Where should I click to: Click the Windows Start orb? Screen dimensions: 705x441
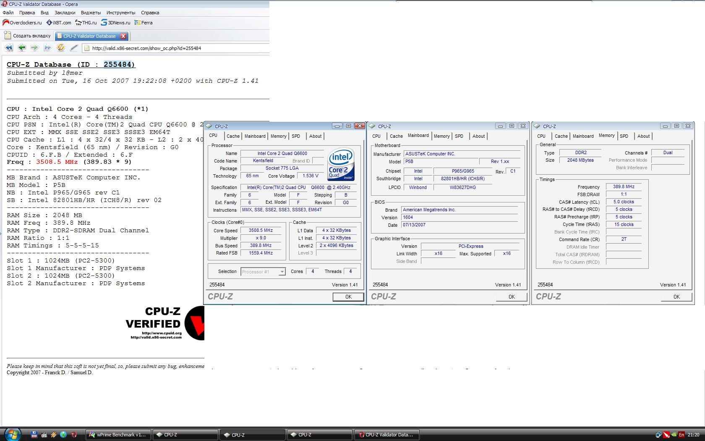click(12, 434)
